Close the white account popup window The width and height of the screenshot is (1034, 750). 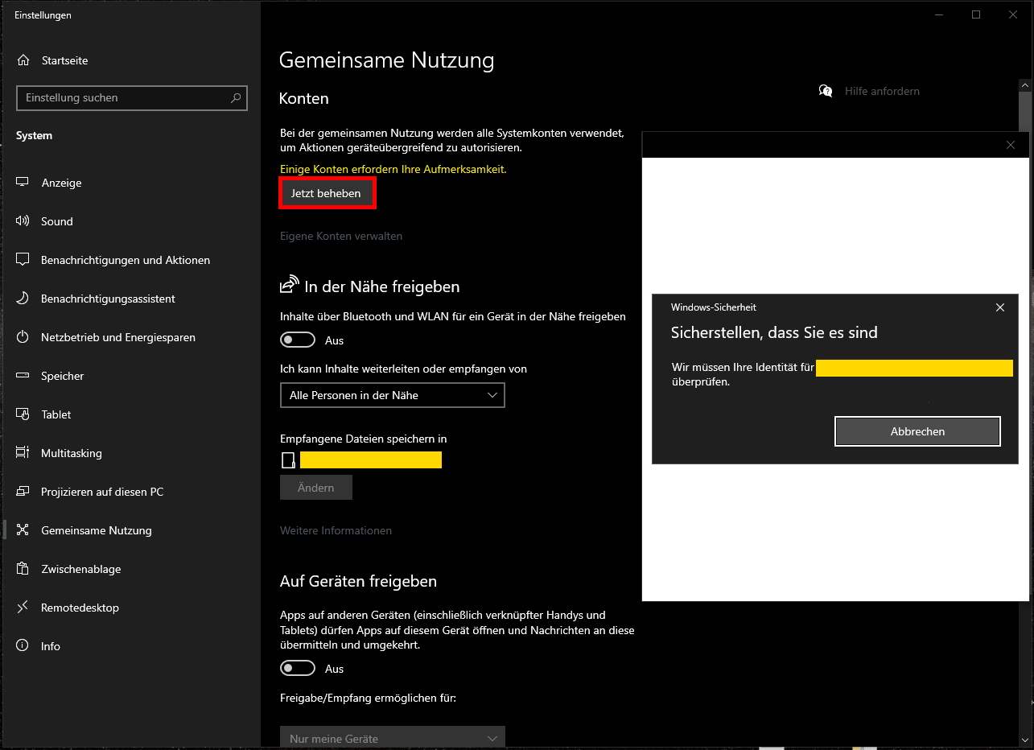click(1011, 145)
